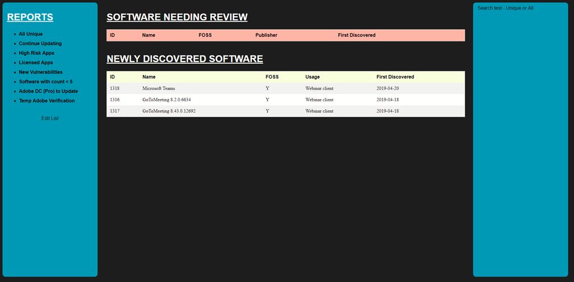Click FOSS header in newly discovered table

(x=272, y=77)
